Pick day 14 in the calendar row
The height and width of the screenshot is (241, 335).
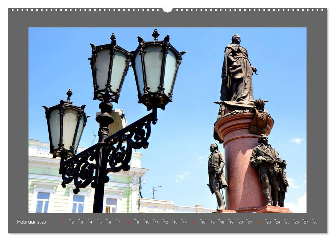point(185,222)
